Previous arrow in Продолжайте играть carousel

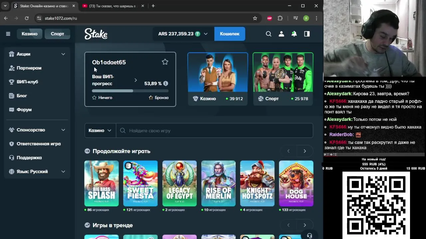(x=288, y=151)
